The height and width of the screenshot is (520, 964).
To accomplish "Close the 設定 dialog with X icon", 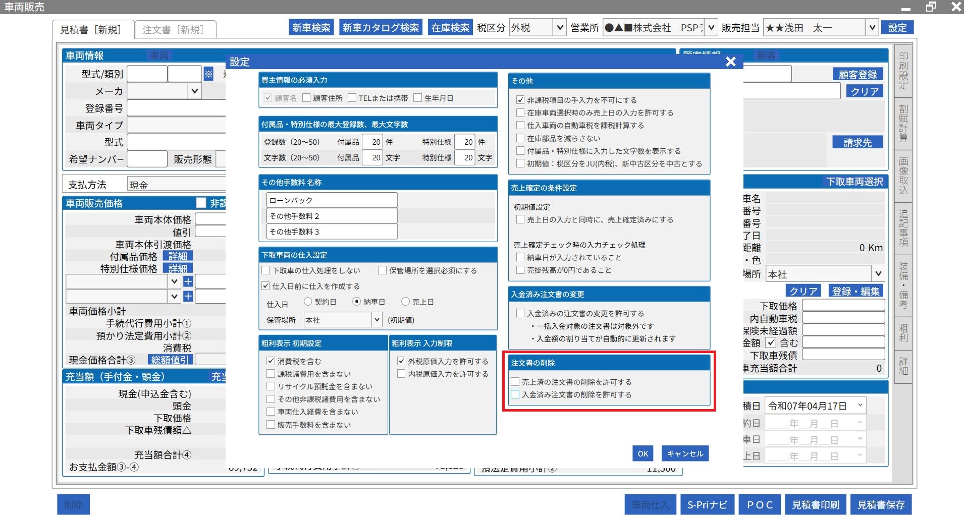I will [730, 62].
